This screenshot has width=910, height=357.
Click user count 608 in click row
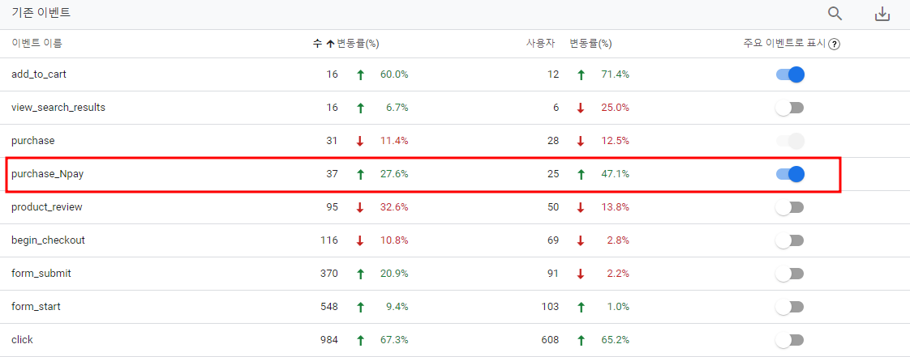point(550,340)
